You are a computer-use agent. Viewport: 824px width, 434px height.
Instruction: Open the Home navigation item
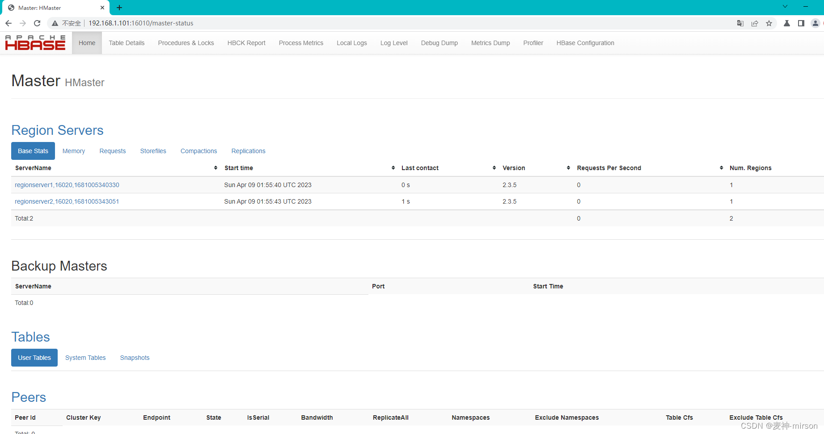[x=87, y=43]
